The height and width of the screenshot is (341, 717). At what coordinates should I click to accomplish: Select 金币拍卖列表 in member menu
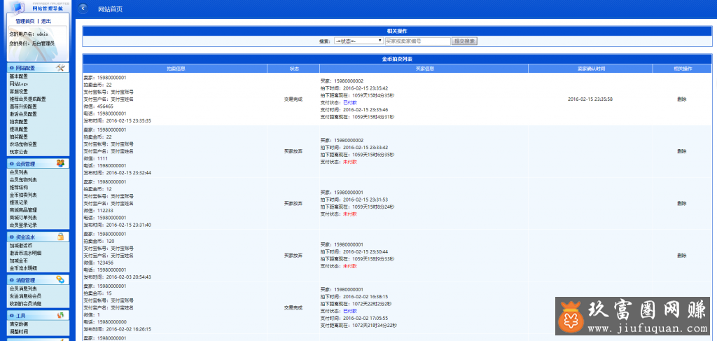click(x=23, y=195)
